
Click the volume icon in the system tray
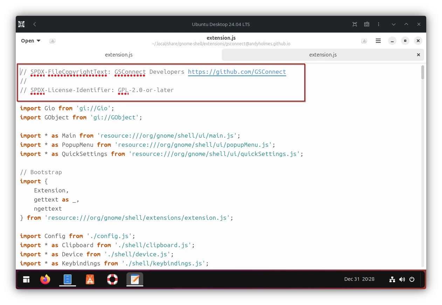pos(402,279)
